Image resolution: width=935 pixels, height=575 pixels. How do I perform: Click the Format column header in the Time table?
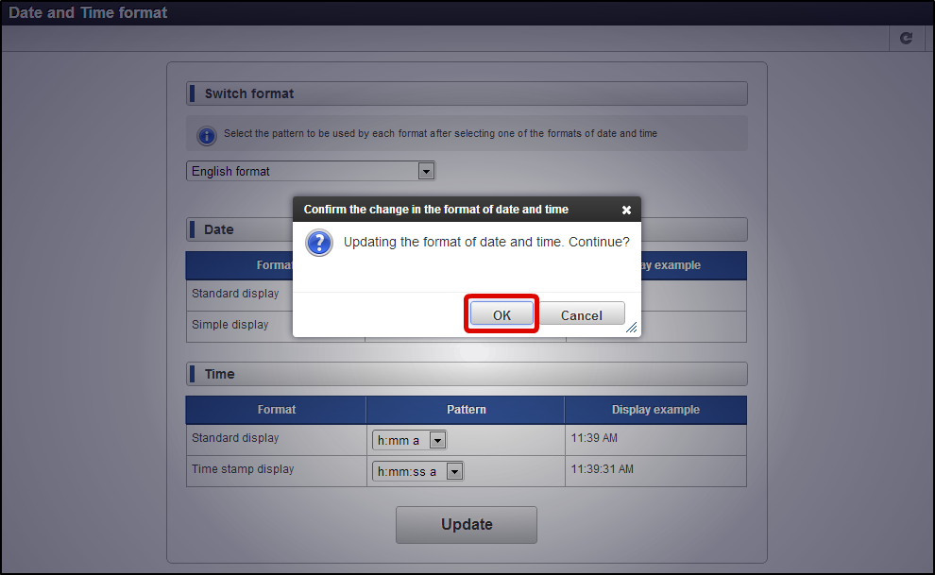pos(276,410)
